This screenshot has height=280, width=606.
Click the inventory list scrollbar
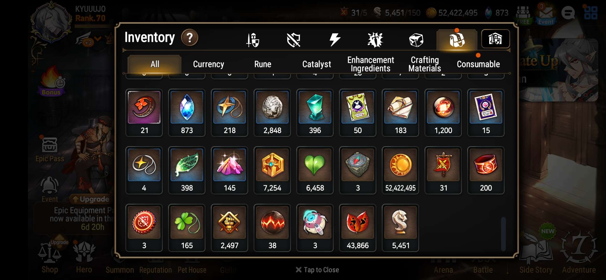coord(503,234)
